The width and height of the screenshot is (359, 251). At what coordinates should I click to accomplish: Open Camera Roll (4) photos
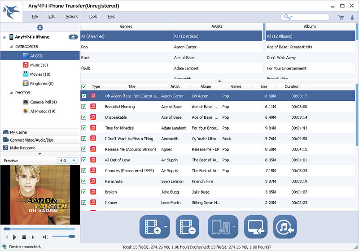point(43,102)
